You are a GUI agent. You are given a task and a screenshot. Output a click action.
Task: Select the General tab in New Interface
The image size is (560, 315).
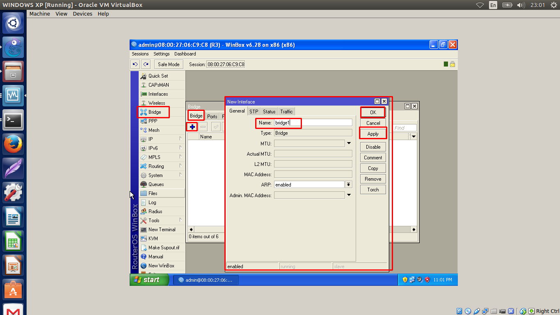[237, 111]
